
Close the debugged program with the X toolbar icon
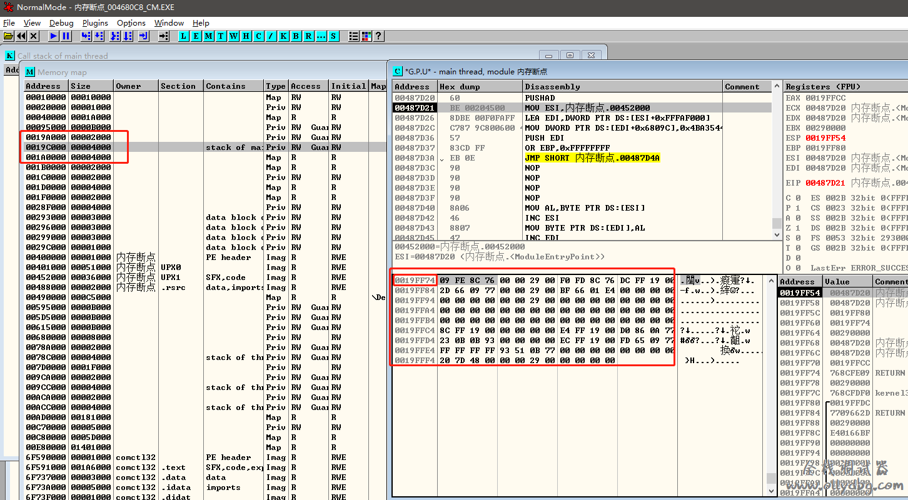(34, 36)
